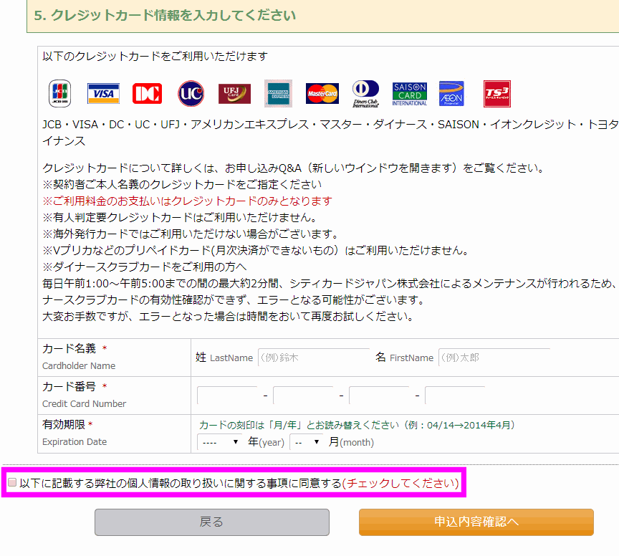Click the JCB card logo
619x556 pixels.
[59, 94]
